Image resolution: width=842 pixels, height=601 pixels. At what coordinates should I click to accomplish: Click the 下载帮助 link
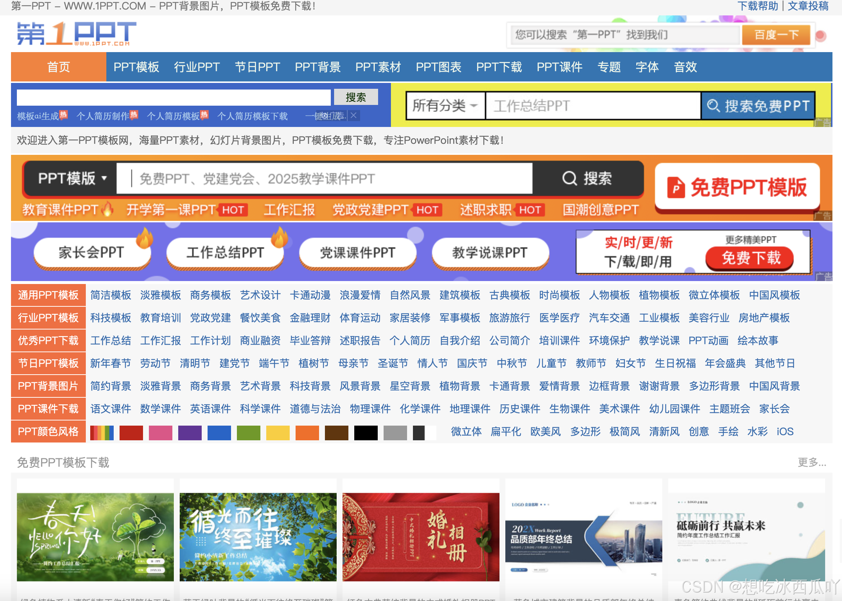[758, 6]
